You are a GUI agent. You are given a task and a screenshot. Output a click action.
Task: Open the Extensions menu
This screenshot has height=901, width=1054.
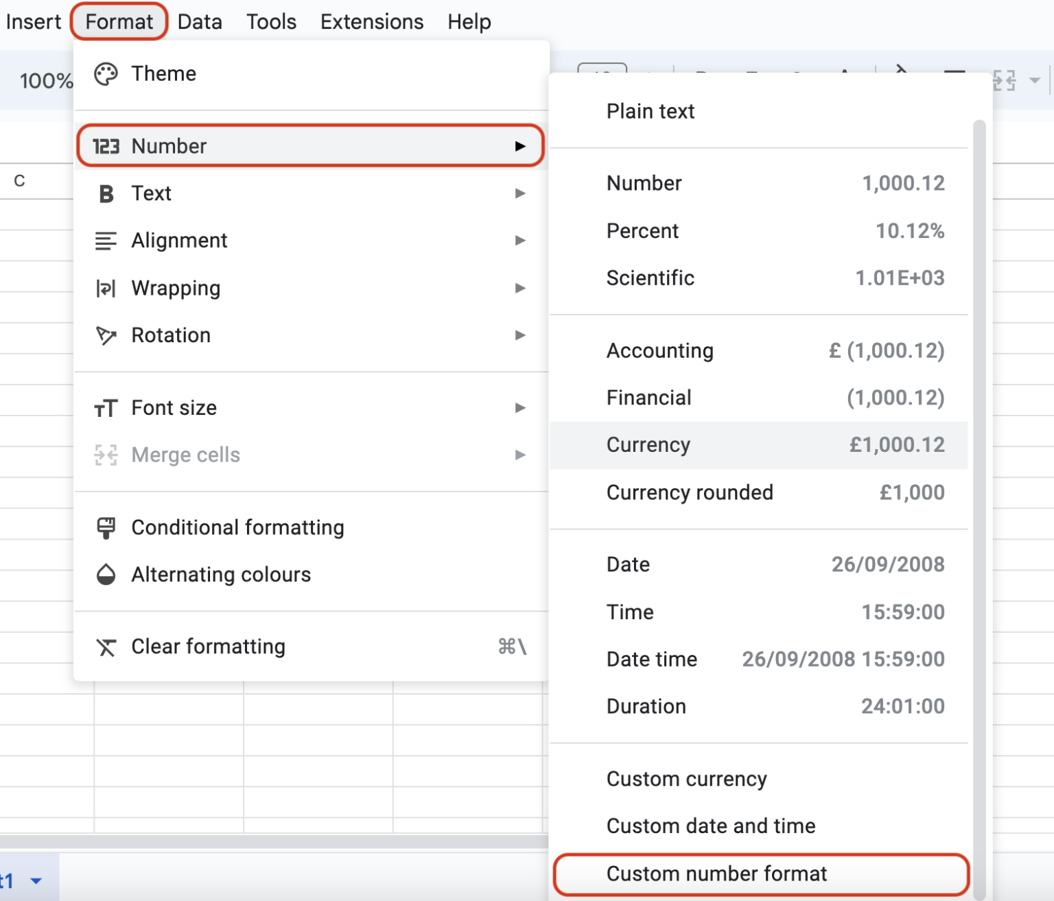click(371, 21)
